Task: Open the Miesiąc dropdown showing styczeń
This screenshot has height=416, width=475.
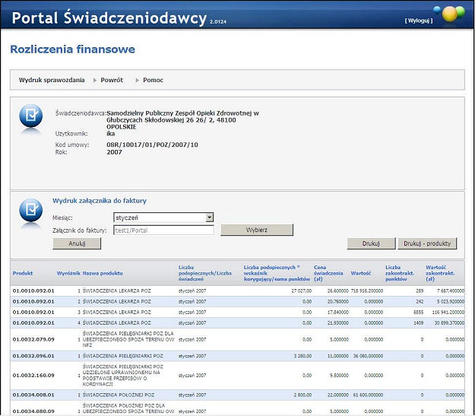Action: tap(163, 218)
